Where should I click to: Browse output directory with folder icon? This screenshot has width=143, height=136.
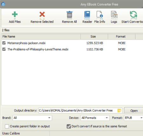coord(119,111)
